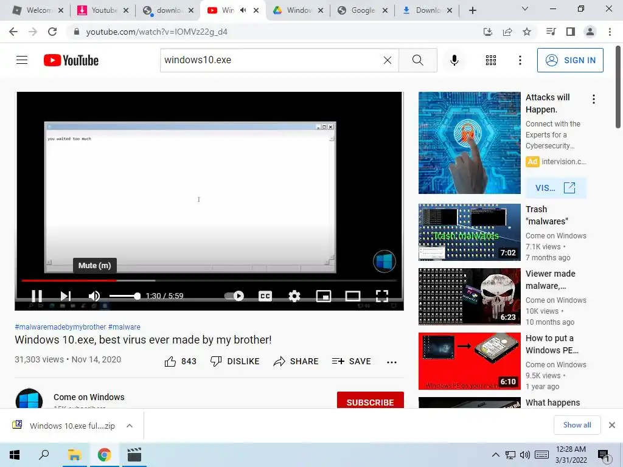
Task: Open the player settings gear
Action: point(294,296)
